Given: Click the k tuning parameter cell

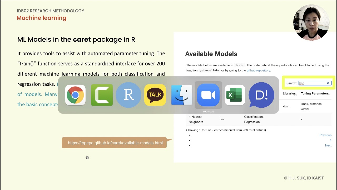Looking at the screenshot, I should pos(301,119).
